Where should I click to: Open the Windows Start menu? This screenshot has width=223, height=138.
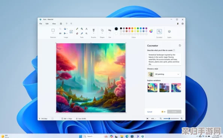pyautogui.click(x=80, y=136)
